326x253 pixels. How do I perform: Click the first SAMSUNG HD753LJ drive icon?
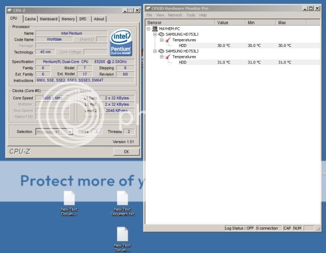(161, 34)
